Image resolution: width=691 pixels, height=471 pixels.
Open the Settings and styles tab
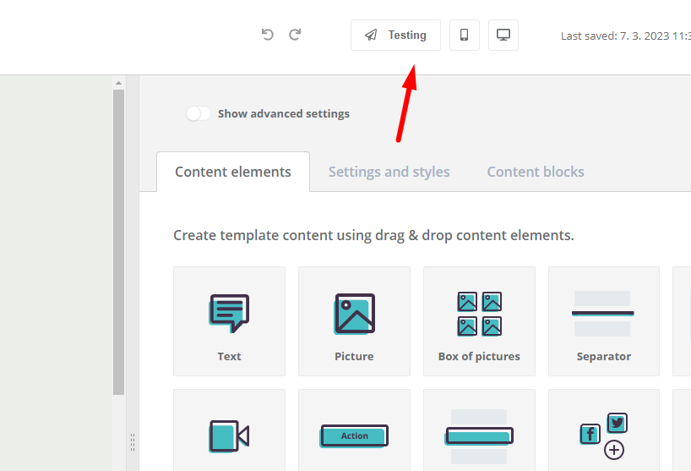(389, 172)
